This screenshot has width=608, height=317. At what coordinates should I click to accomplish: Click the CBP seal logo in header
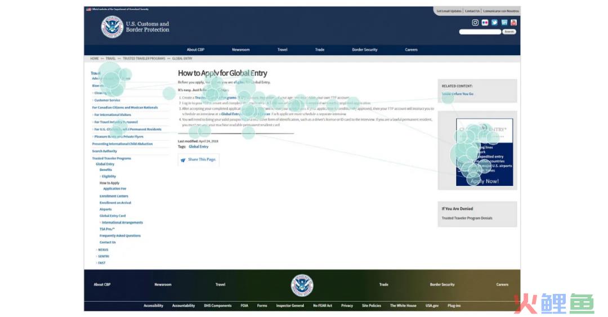(x=112, y=27)
